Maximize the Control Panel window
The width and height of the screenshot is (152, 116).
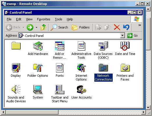[x=135, y=13]
